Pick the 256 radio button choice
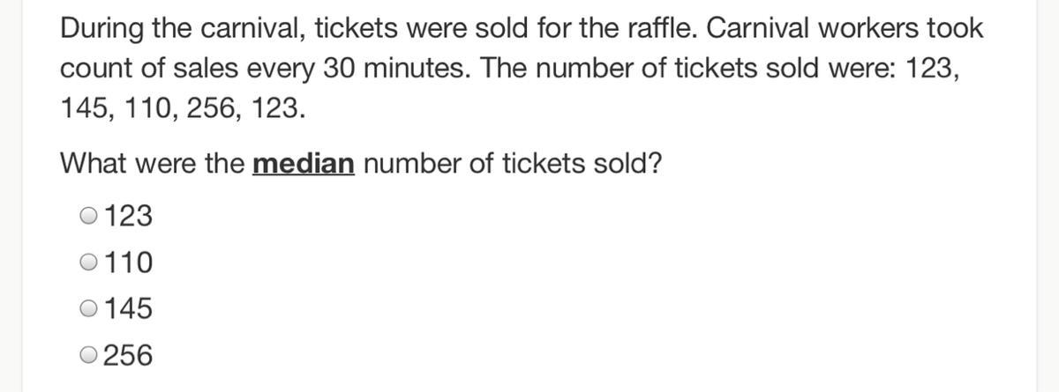Viewport: 1059px width, 392px height. coord(89,356)
